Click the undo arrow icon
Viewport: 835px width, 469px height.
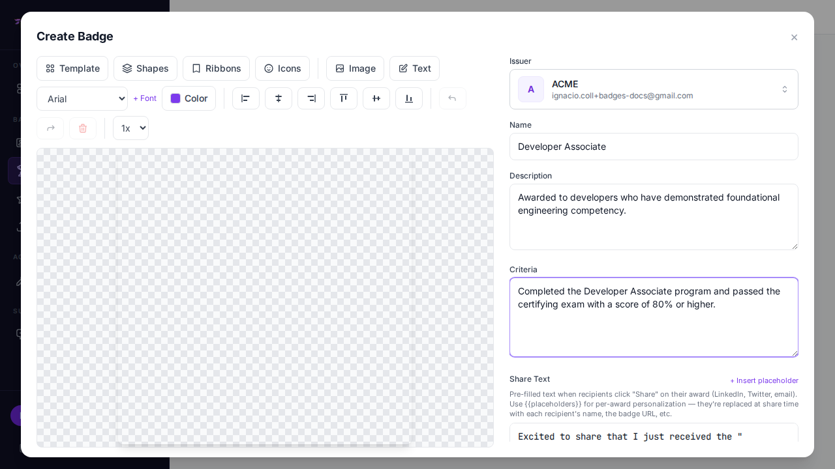point(452,98)
